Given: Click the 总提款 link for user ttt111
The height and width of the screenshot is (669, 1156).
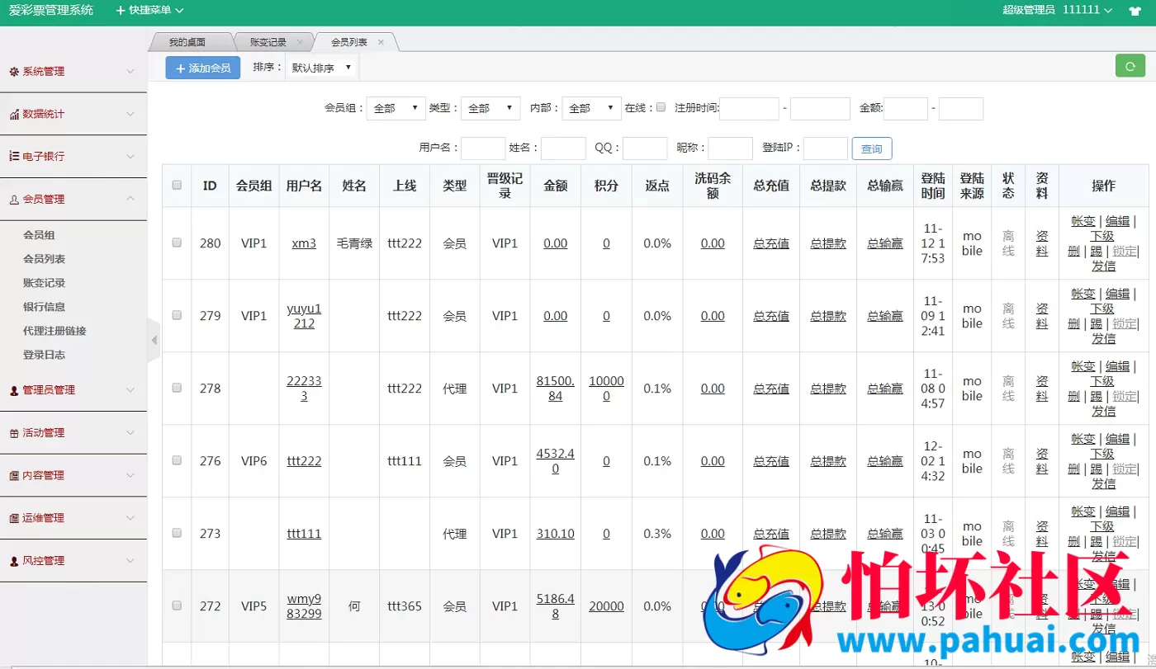Looking at the screenshot, I should tap(828, 534).
